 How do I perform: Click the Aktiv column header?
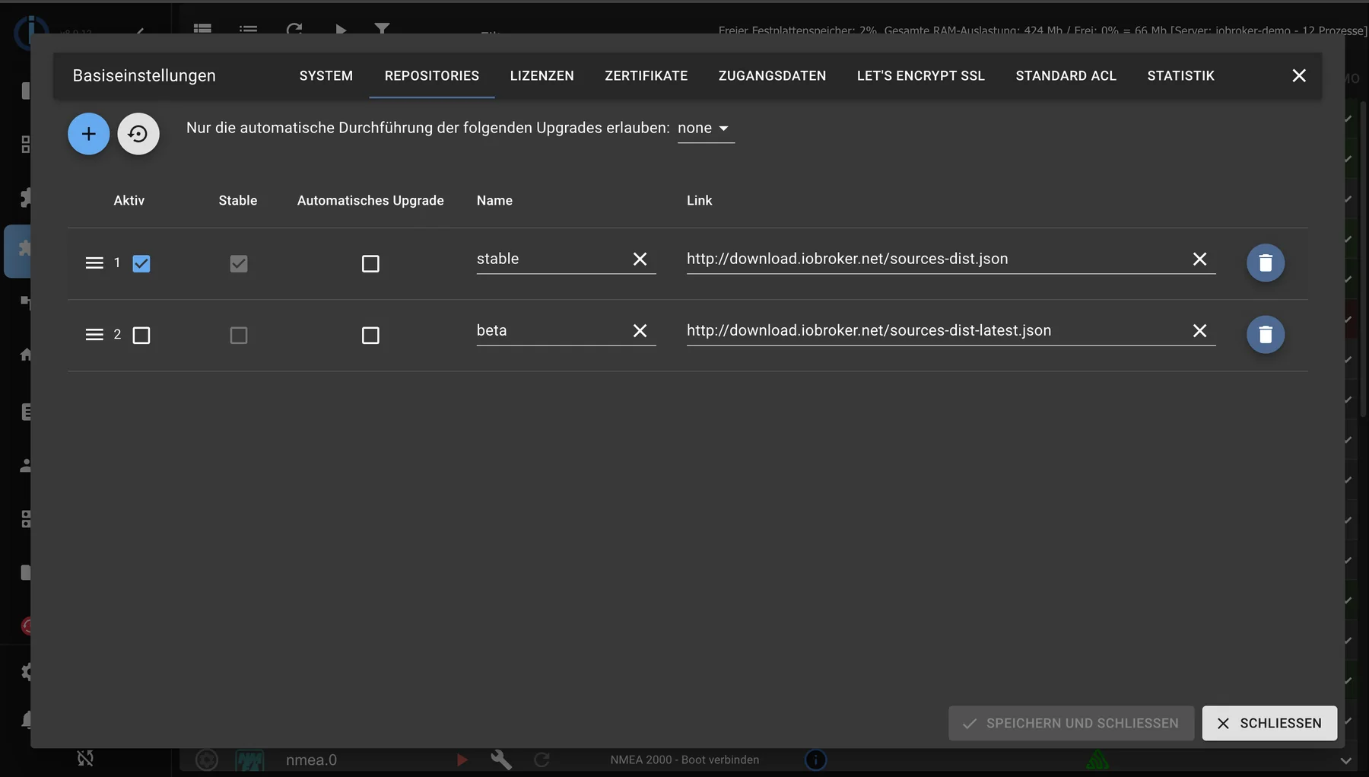coord(129,201)
